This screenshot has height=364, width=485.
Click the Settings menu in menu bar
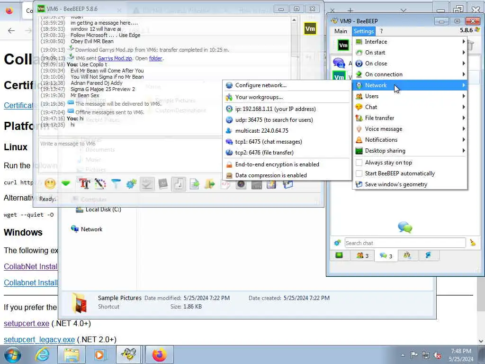click(363, 31)
